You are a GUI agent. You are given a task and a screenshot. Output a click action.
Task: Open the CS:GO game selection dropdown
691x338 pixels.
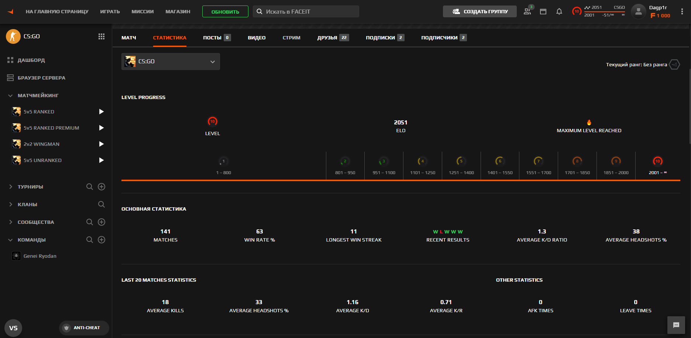point(171,61)
